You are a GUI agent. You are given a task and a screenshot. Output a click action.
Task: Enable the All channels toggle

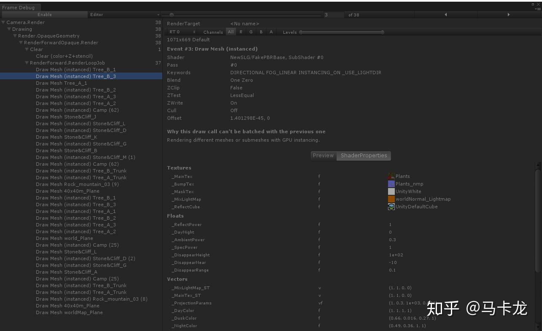[231, 32]
